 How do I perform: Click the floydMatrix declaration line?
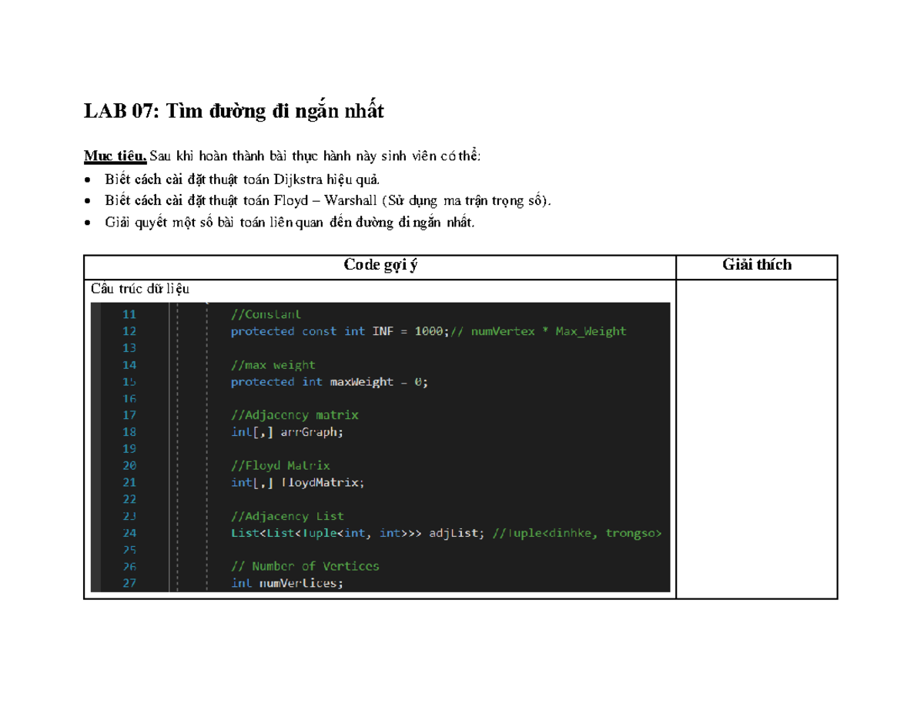298,483
